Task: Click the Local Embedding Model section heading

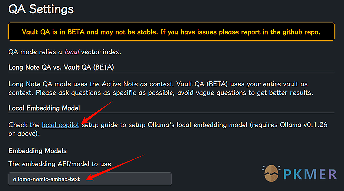Action: coord(44,108)
